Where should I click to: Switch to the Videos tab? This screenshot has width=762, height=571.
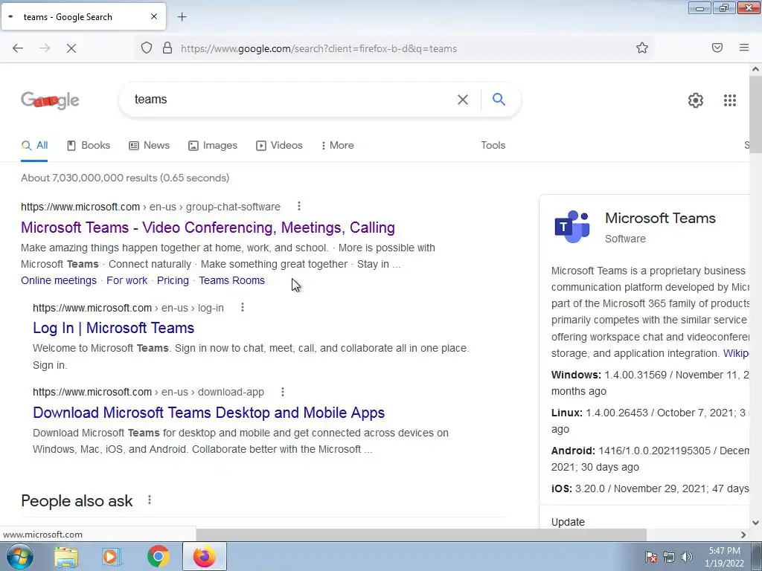[280, 145]
